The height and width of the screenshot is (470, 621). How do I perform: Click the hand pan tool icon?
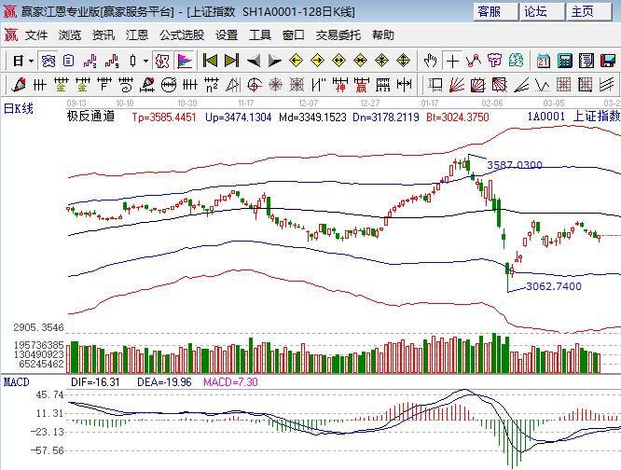tap(430, 61)
